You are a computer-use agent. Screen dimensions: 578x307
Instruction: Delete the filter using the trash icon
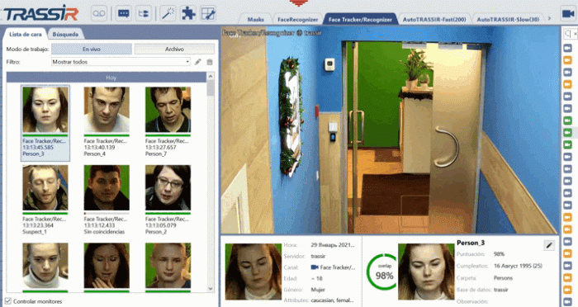210,62
